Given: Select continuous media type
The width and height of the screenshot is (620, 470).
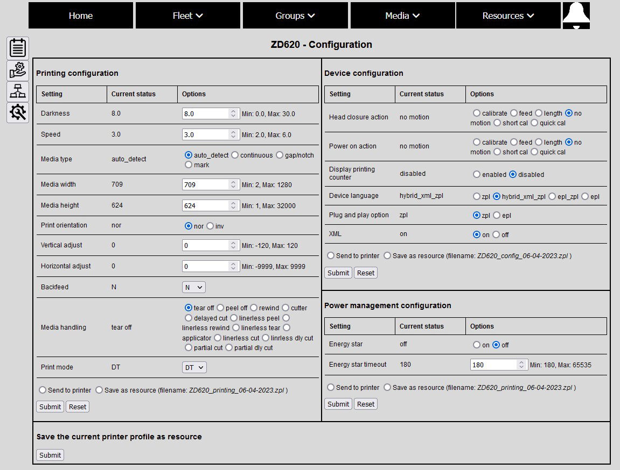Looking at the screenshot, I should (x=235, y=155).
